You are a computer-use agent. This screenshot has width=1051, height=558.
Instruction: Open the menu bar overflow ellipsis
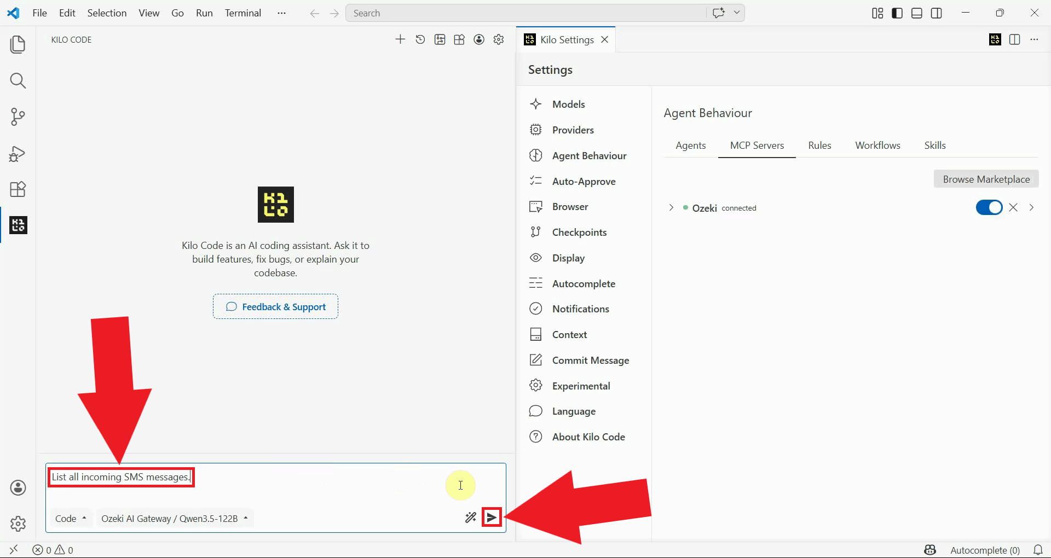tap(281, 13)
